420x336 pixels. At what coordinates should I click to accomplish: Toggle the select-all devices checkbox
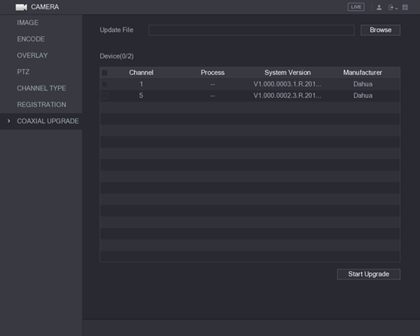tap(105, 73)
